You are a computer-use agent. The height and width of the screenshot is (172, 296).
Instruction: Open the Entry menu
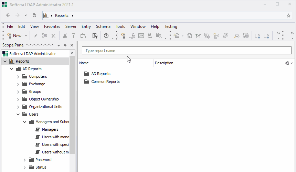coord(86,26)
